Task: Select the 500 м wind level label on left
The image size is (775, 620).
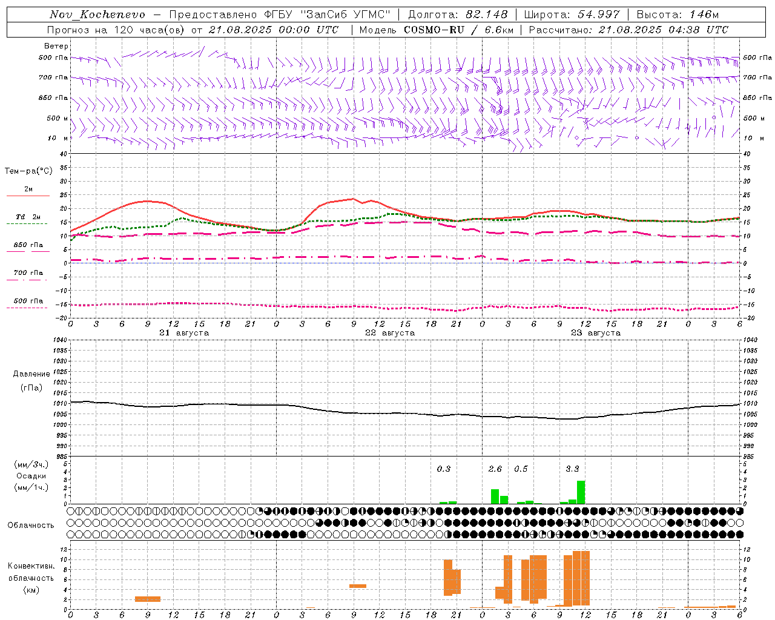Action: [58, 118]
